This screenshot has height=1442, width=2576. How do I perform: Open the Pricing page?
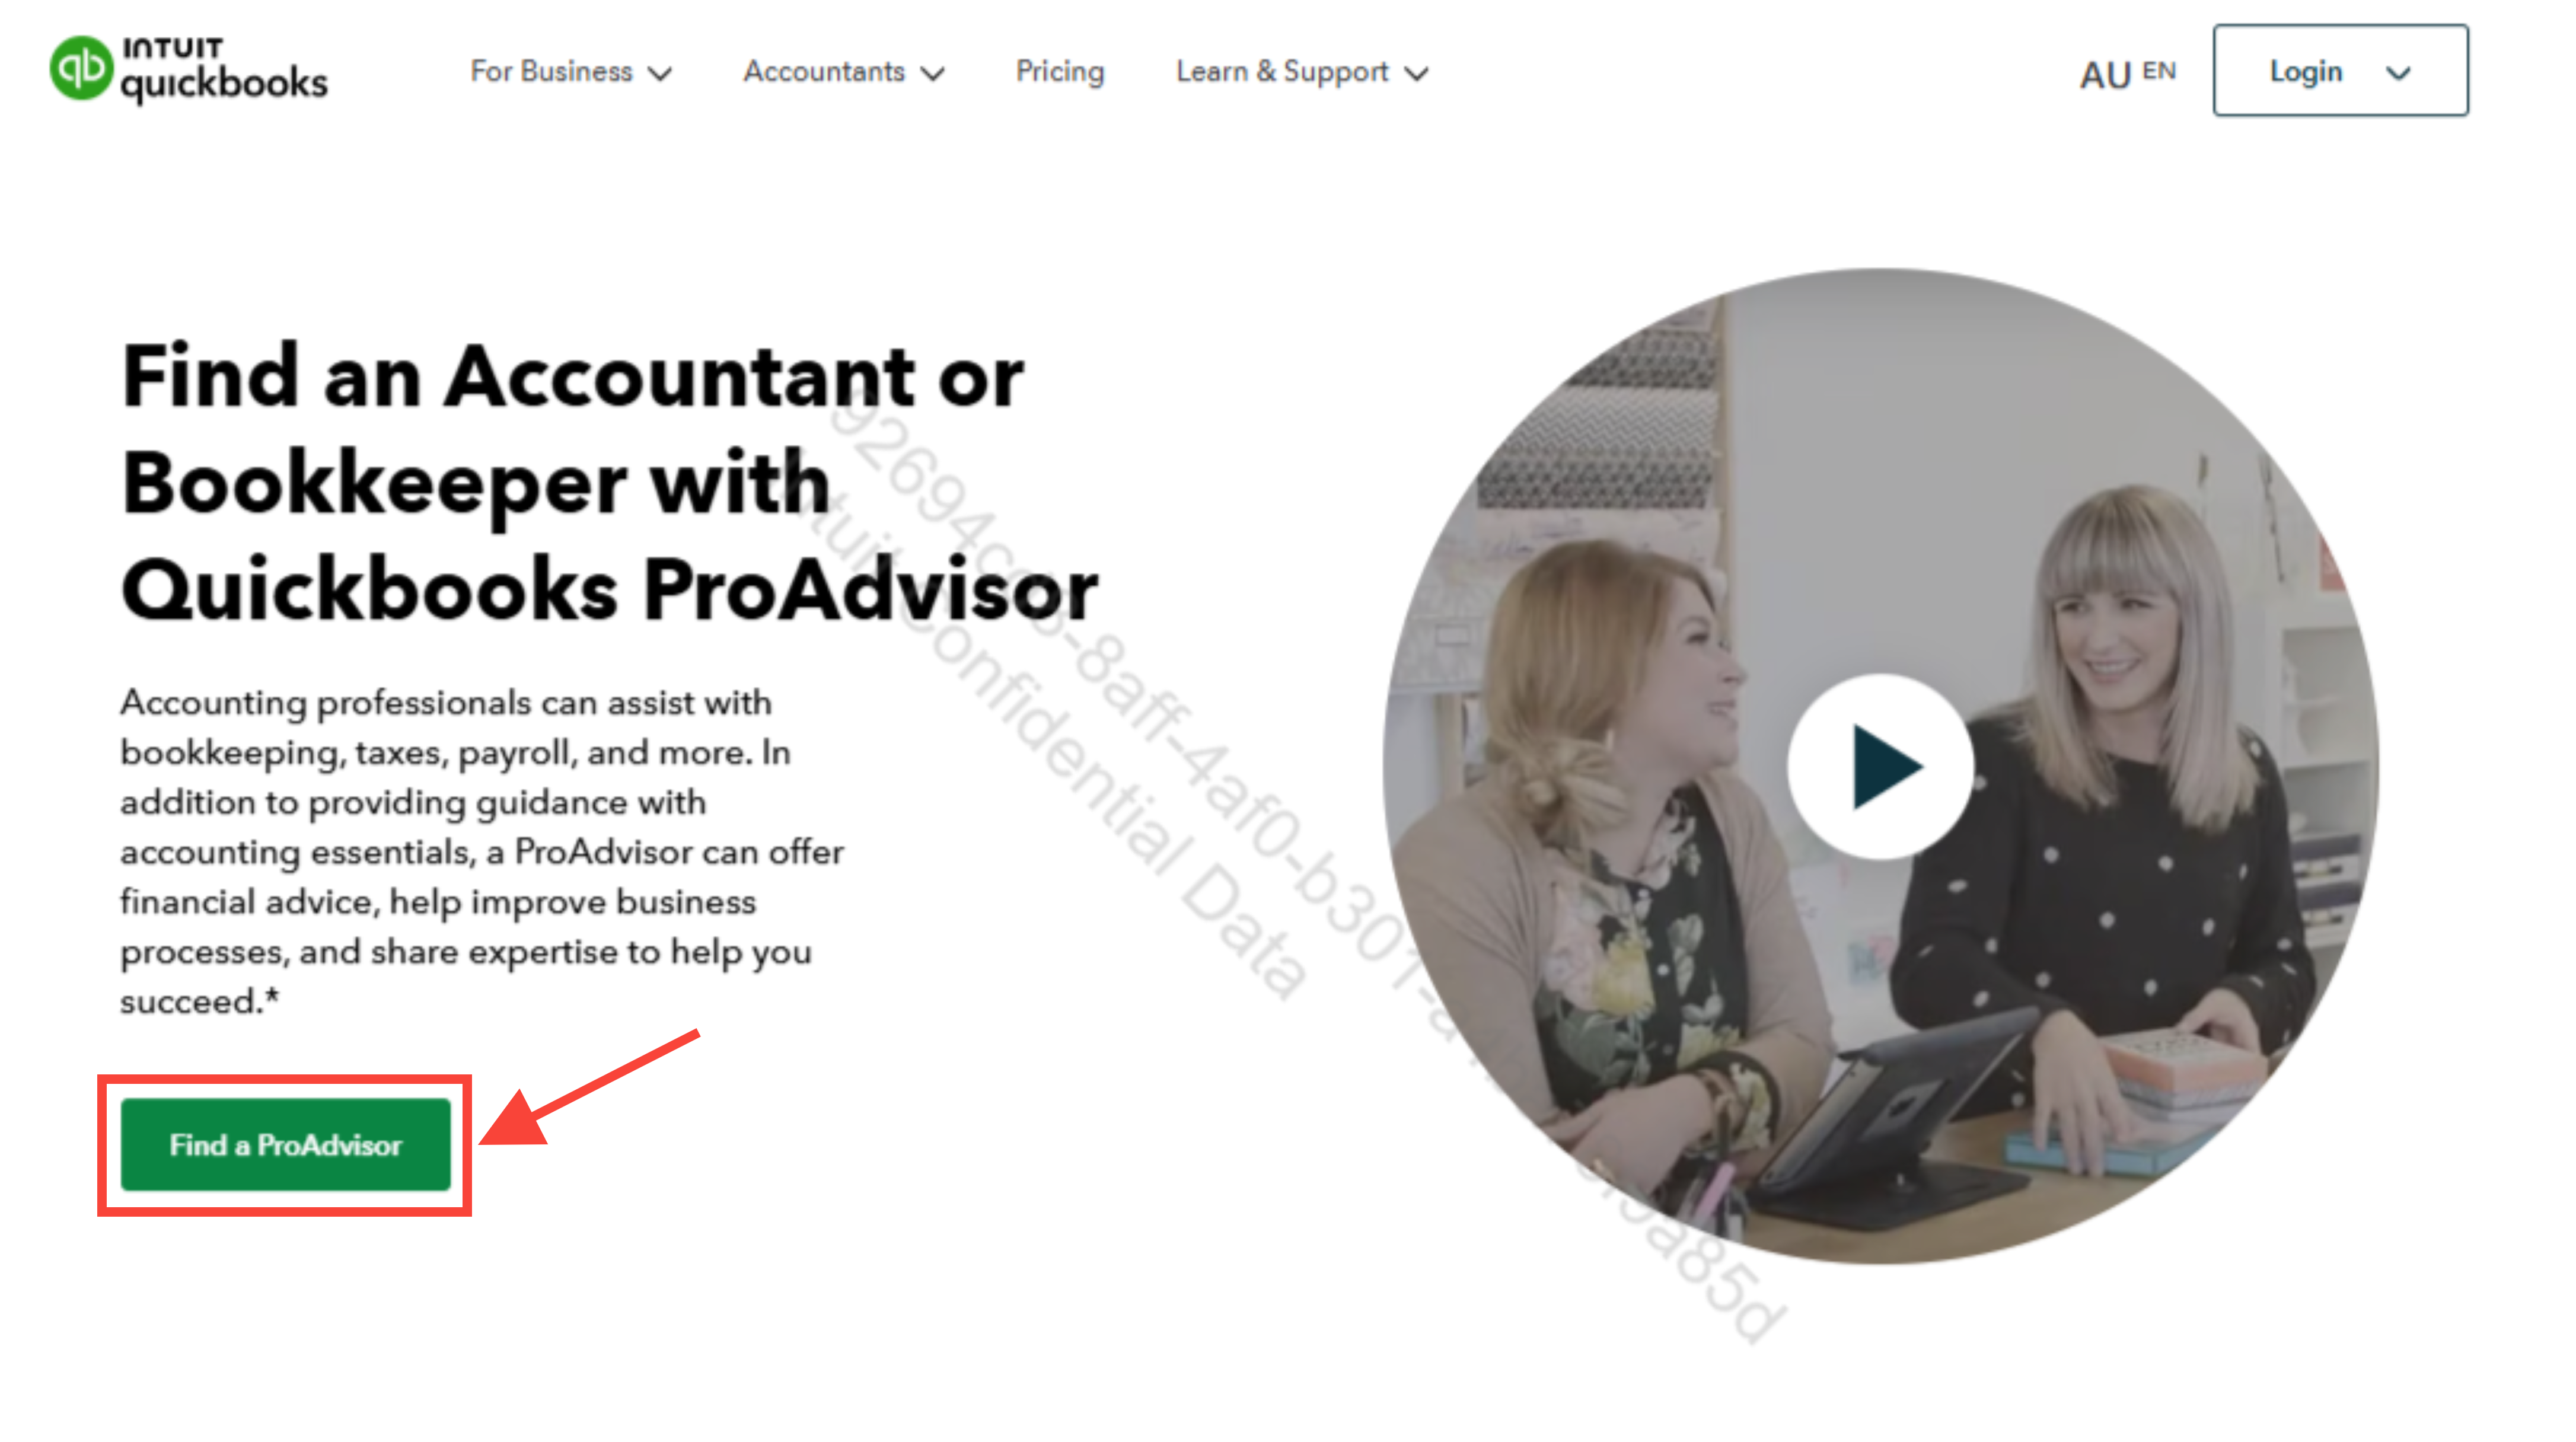pos(1060,71)
